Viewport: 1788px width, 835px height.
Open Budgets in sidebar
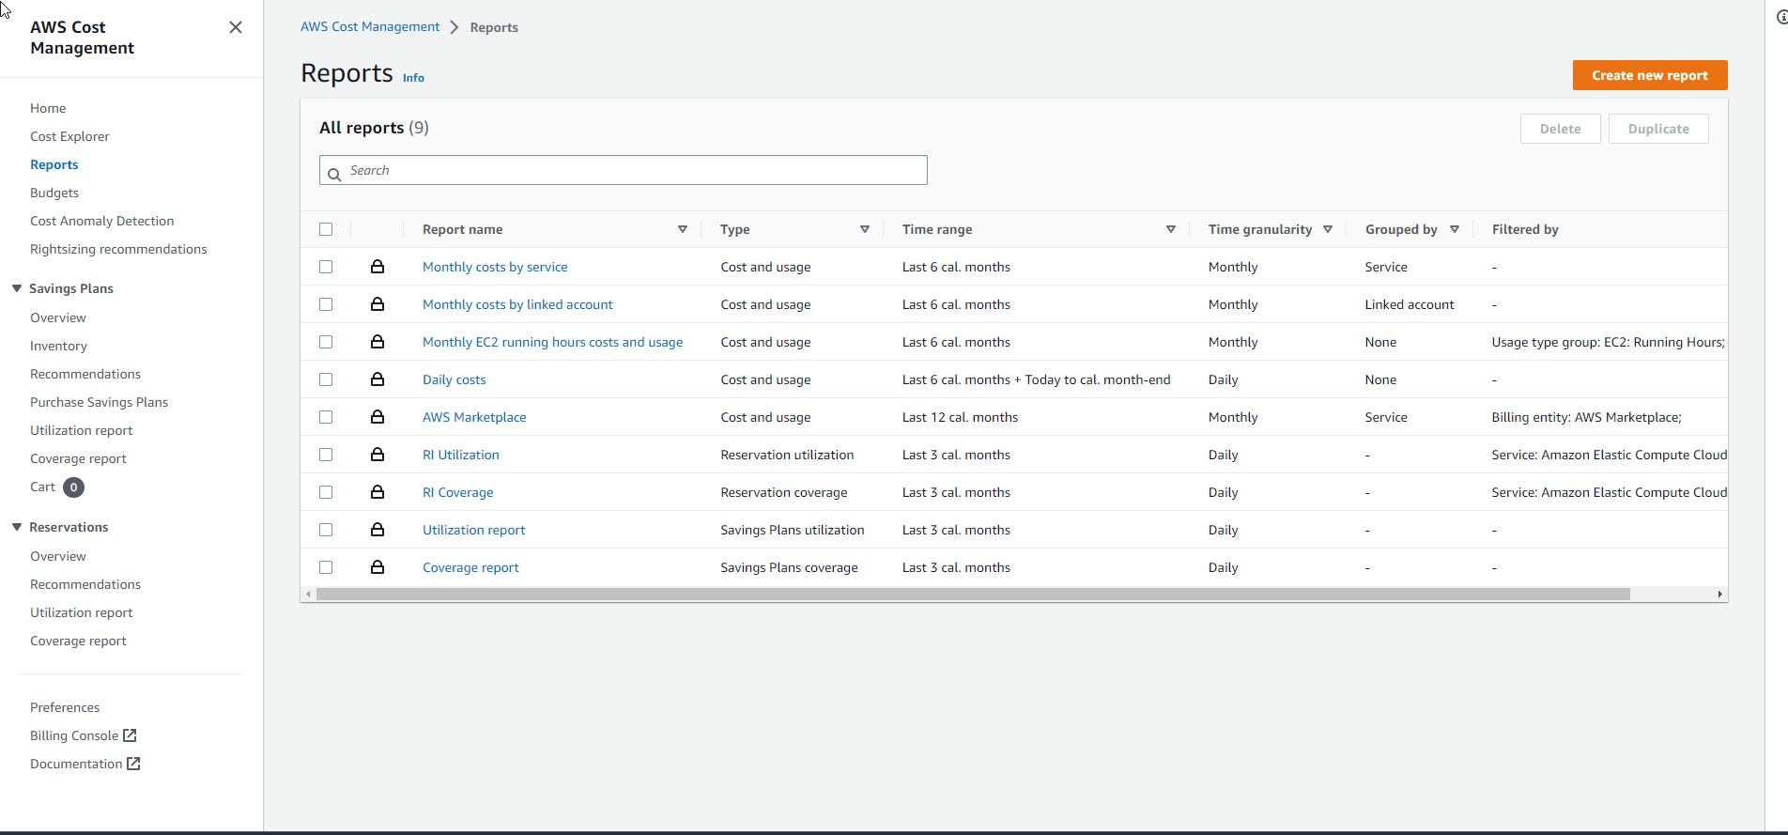click(x=54, y=193)
